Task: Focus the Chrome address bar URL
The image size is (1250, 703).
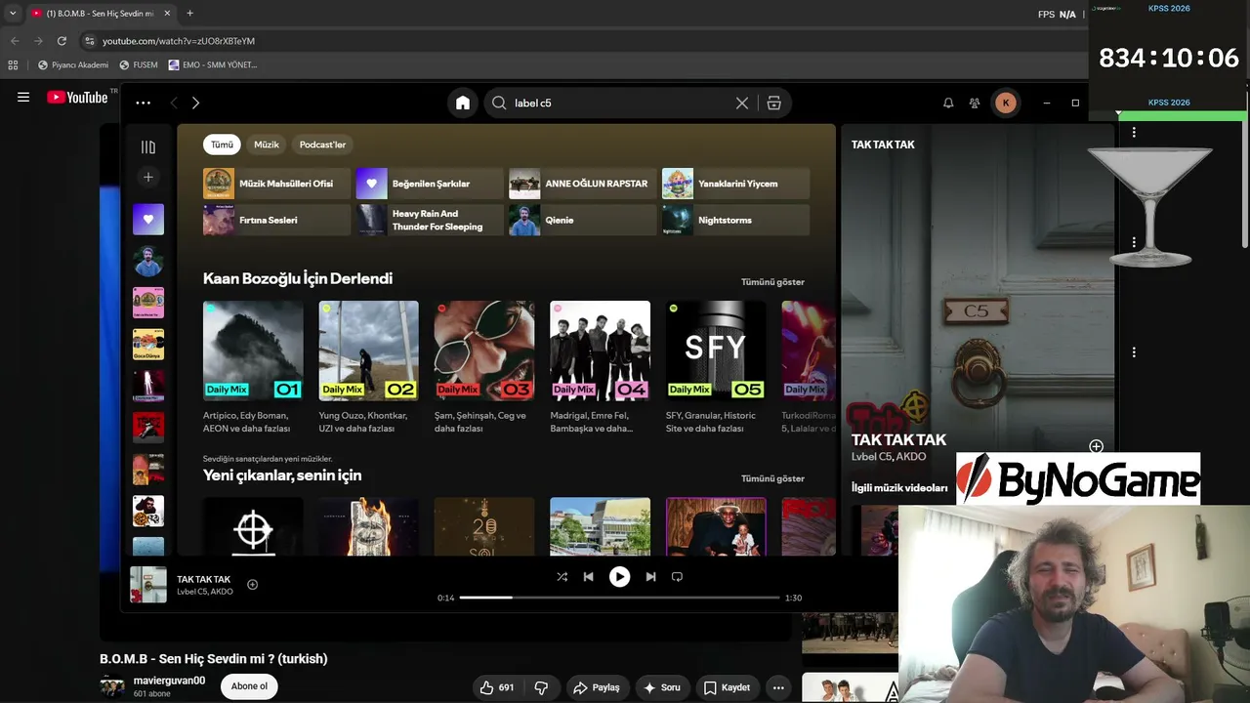Action: tap(179, 41)
